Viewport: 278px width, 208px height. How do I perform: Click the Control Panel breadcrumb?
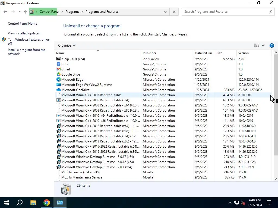(x=49, y=12)
